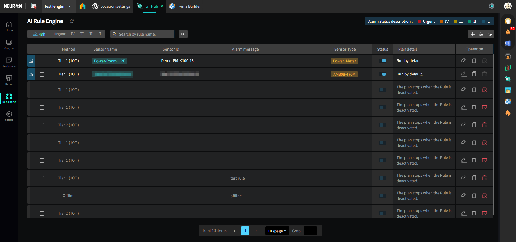Edit the Power-Room_12F rule

pos(464,61)
